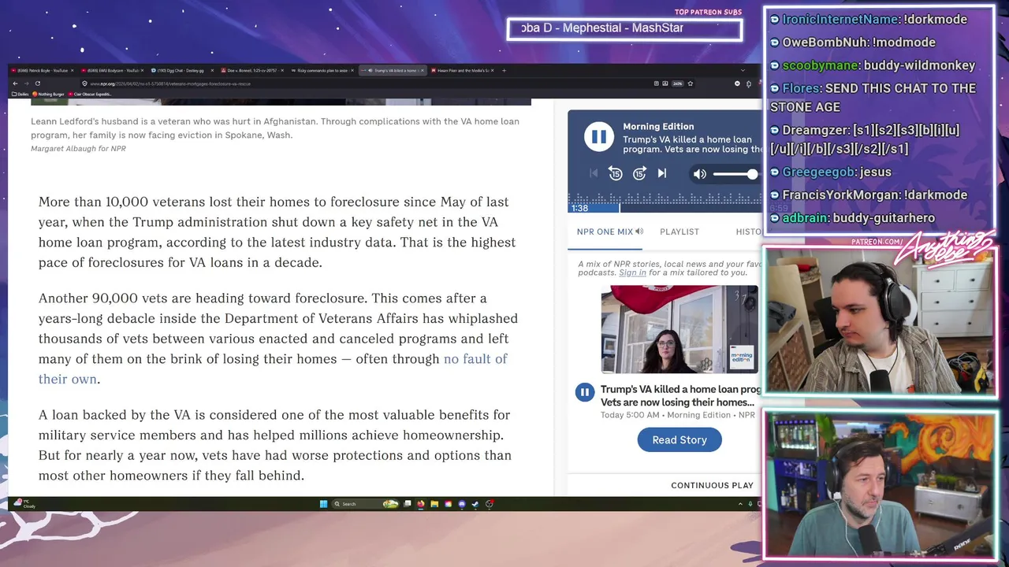Skip forward 15 seconds in NPR player
This screenshot has height=567, width=1009.
click(x=639, y=173)
